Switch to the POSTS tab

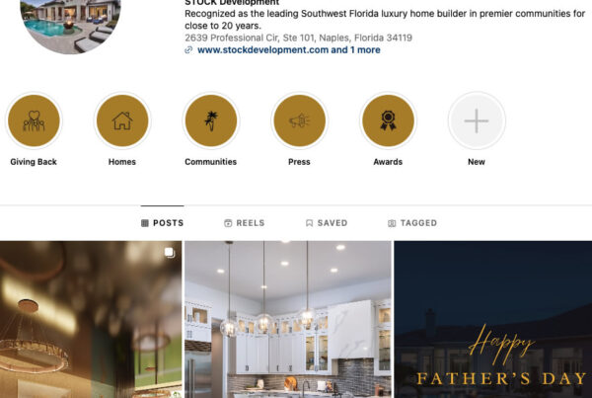(x=163, y=223)
